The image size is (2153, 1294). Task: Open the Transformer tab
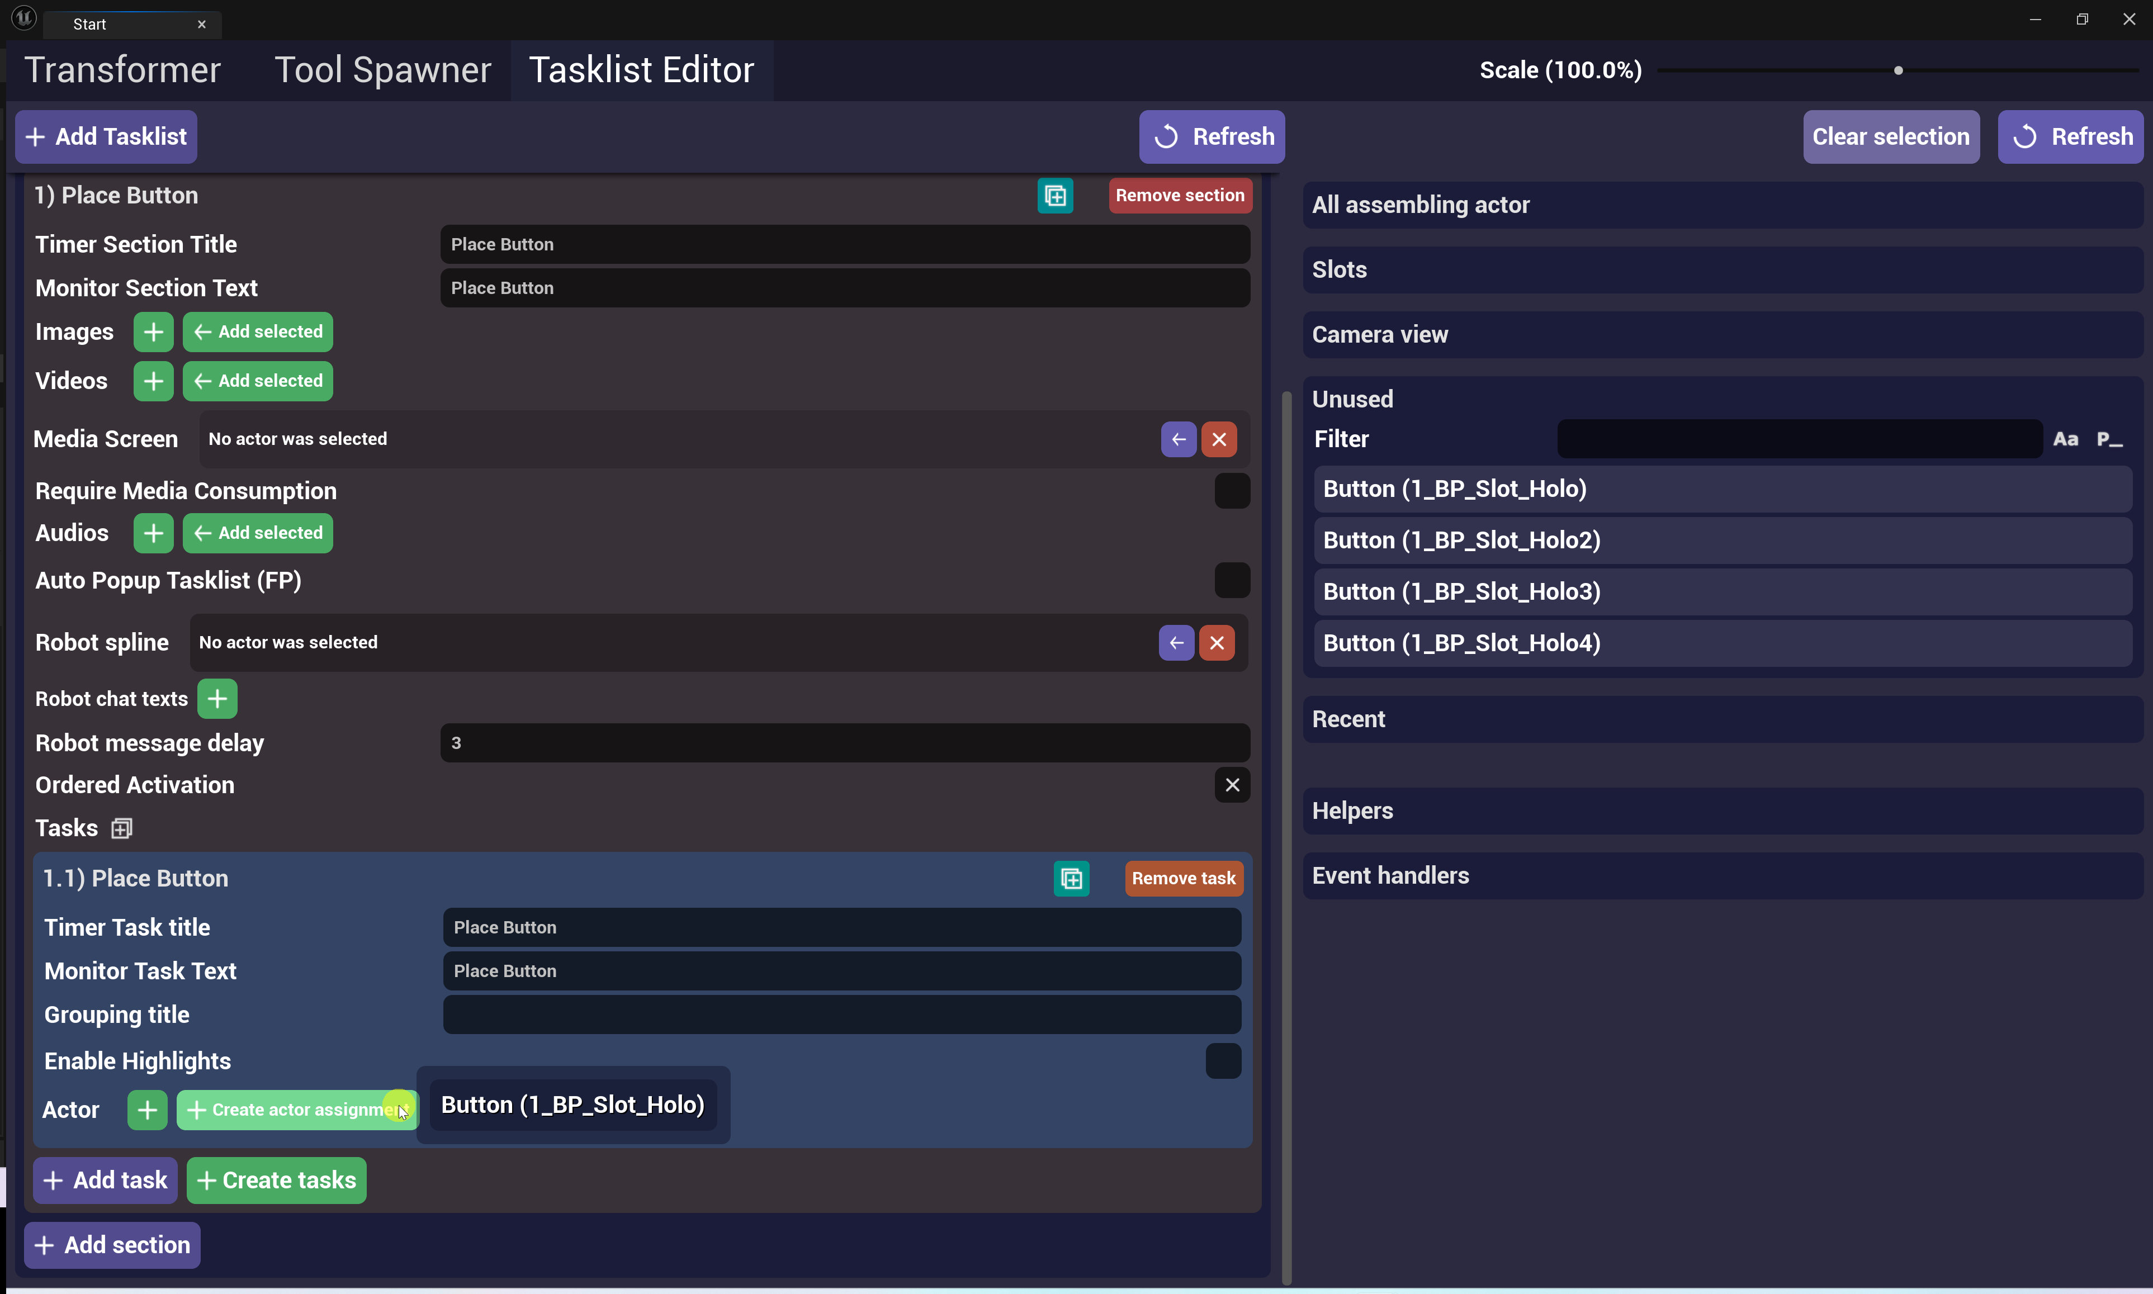click(122, 70)
